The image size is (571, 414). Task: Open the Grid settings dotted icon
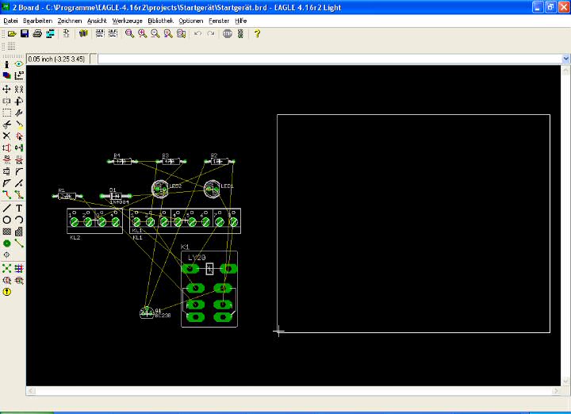tap(11, 46)
